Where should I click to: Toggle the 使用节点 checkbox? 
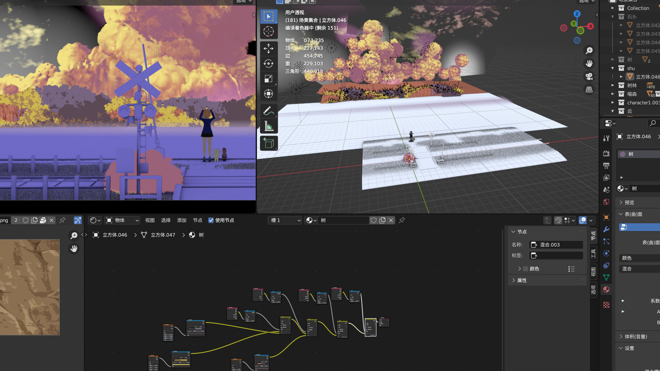click(211, 220)
